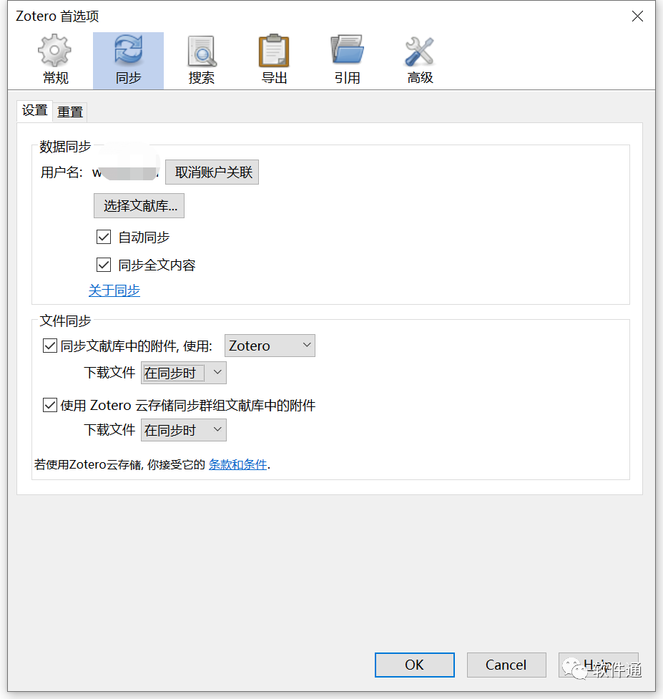Click the 用户名 username value
Viewport: 663px width, 699px height.
point(125,172)
